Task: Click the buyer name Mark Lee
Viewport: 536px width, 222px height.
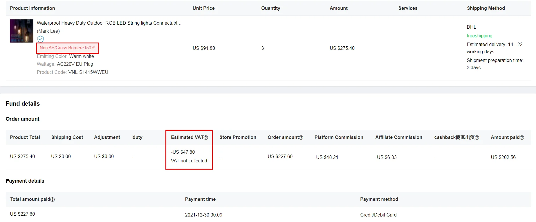Action: point(48,31)
